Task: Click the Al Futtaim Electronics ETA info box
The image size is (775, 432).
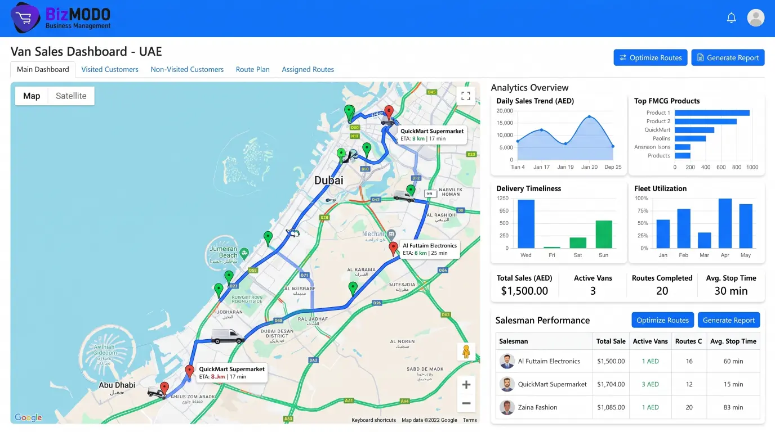Action: (x=429, y=249)
